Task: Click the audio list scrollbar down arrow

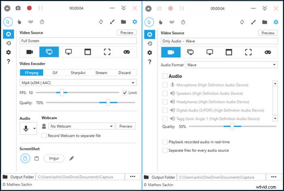Action: 275,118
